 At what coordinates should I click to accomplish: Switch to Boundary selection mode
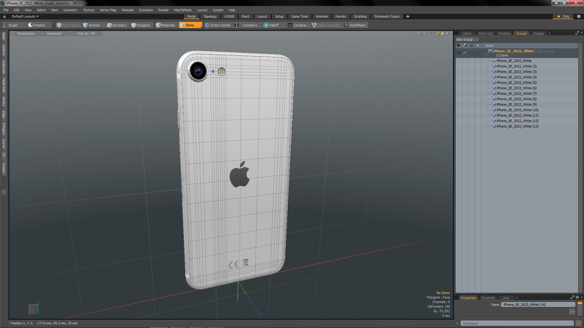[117, 25]
